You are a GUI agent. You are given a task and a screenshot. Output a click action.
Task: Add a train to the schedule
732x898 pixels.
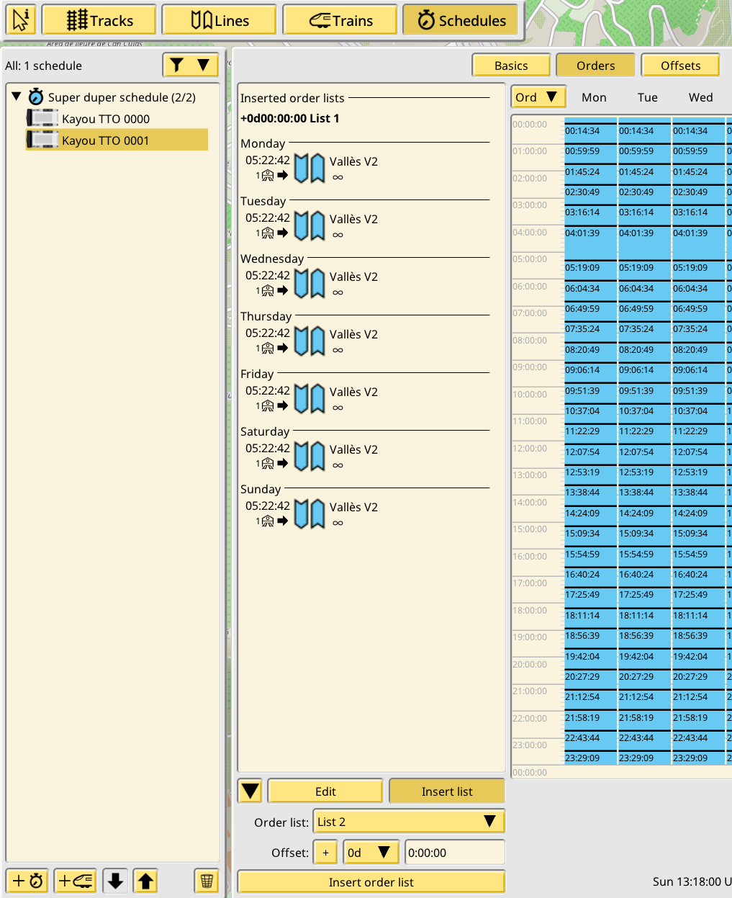pos(75,881)
